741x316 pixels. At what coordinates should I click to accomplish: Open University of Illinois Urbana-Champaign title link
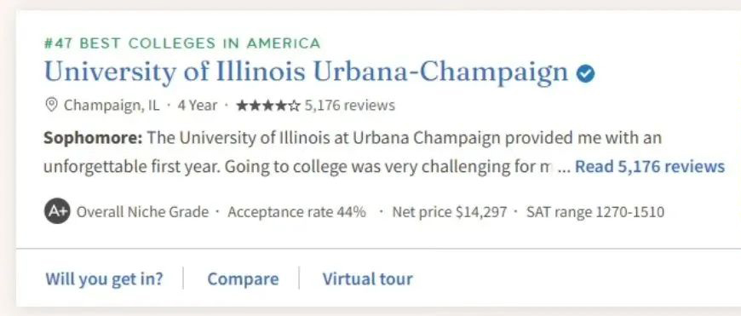[307, 72]
